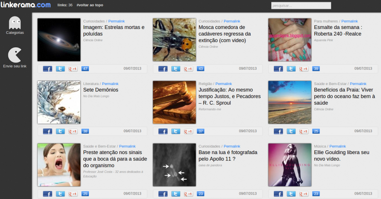This screenshot has width=381, height=199.
Task: Click share count 43 badge
Action: point(201,69)
